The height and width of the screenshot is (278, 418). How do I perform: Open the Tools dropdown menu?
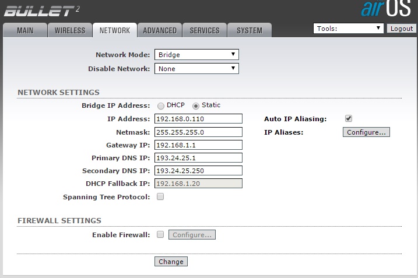click(x=348, y=29)
